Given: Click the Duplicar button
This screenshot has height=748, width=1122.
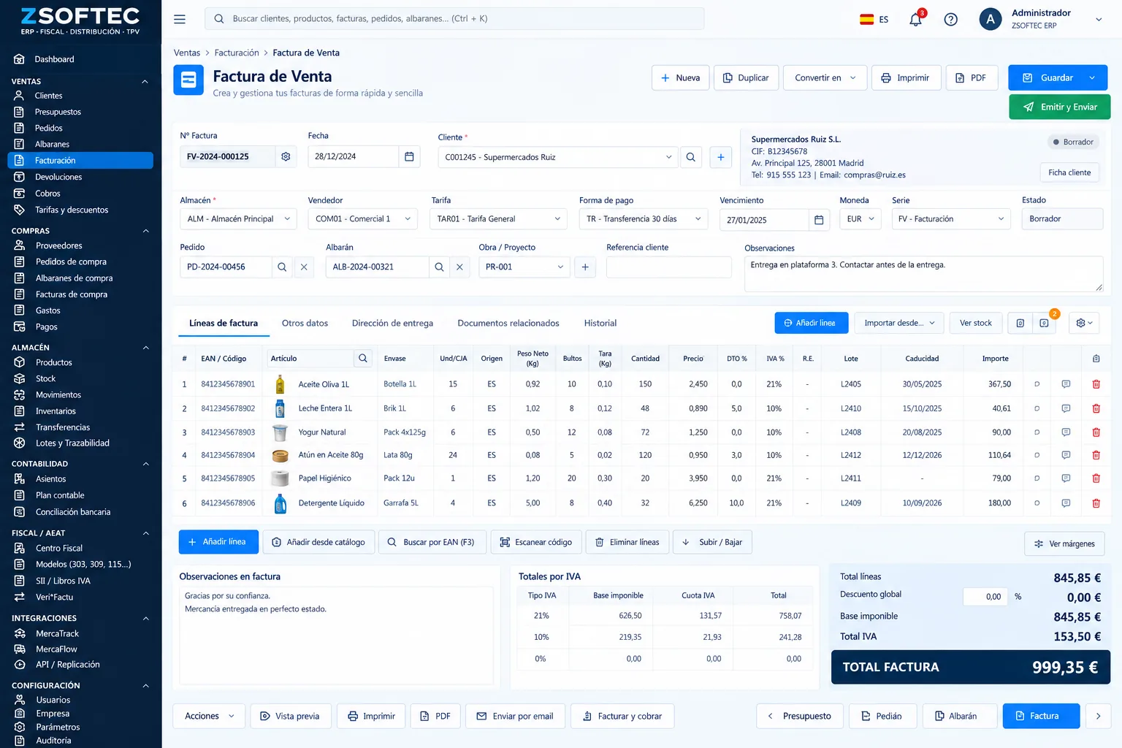Looking at the screenshot, I should pos(746,77).
